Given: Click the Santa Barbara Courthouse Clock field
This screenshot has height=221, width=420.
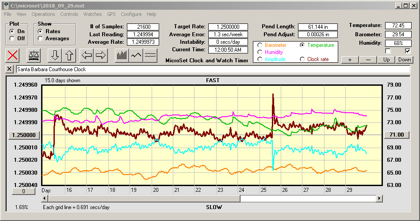Looking at the screenshot, I should pos(213,69).
